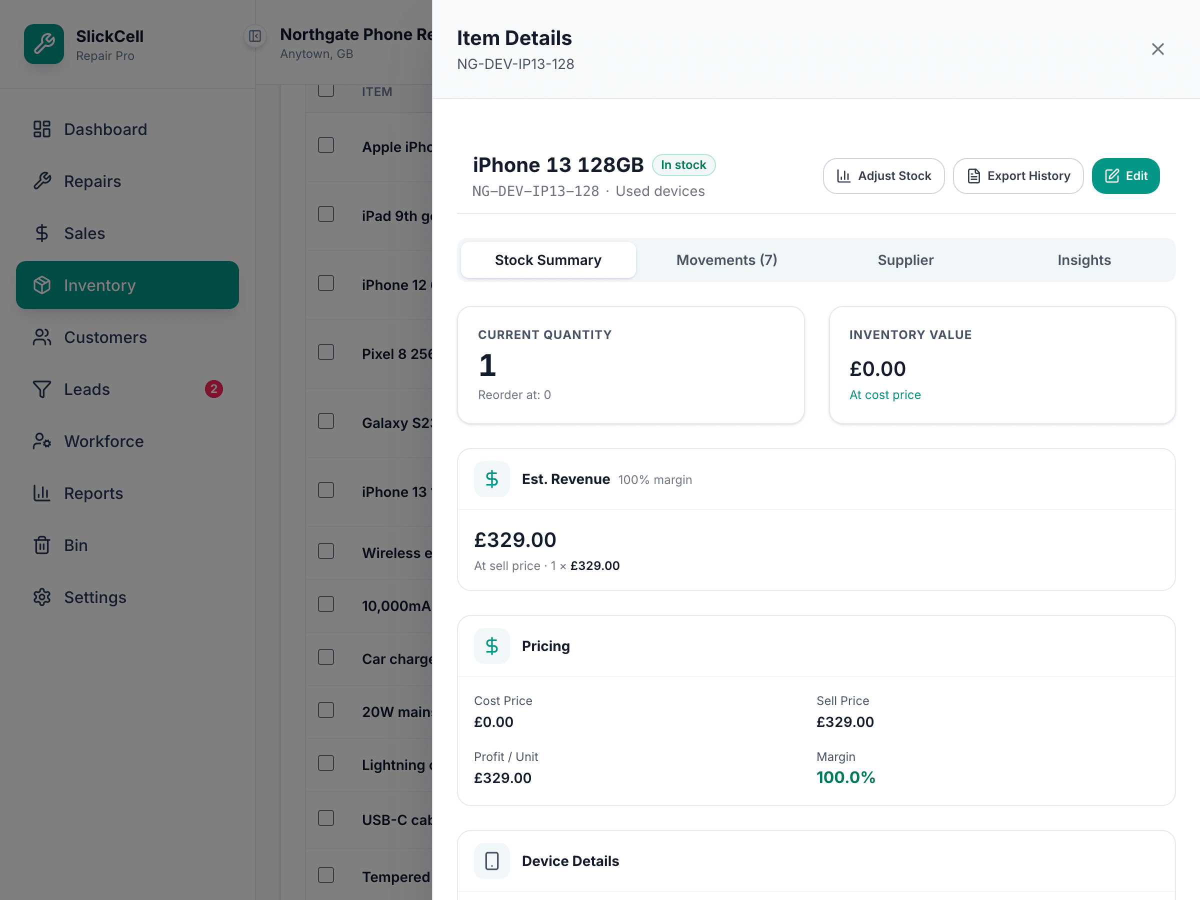
Task: Go to Workforce in the sidebar
Action: click(x=127, y=441)
